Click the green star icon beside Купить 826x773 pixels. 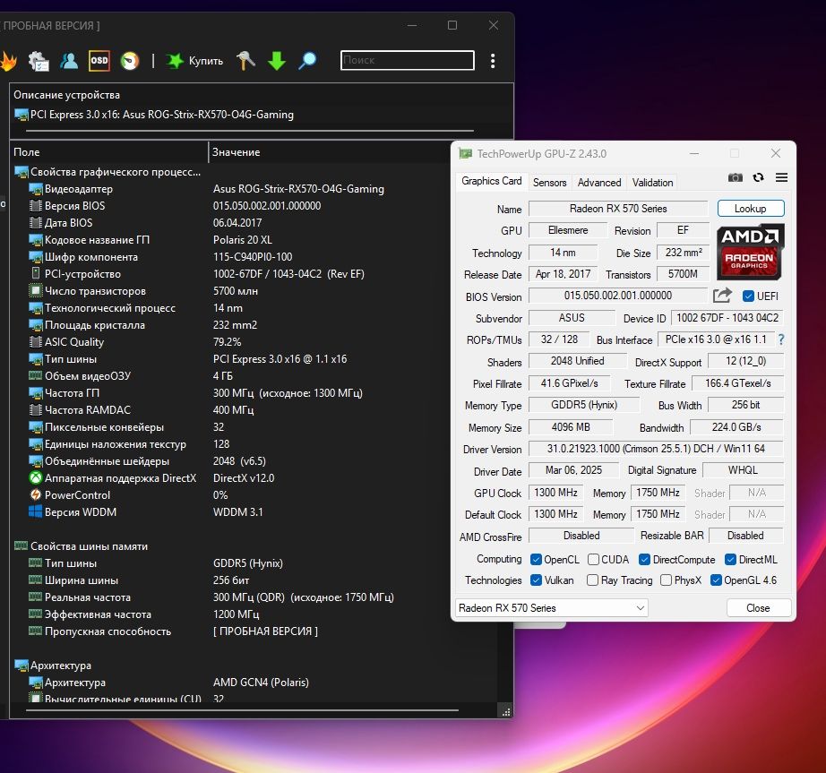tap(175, 61)
